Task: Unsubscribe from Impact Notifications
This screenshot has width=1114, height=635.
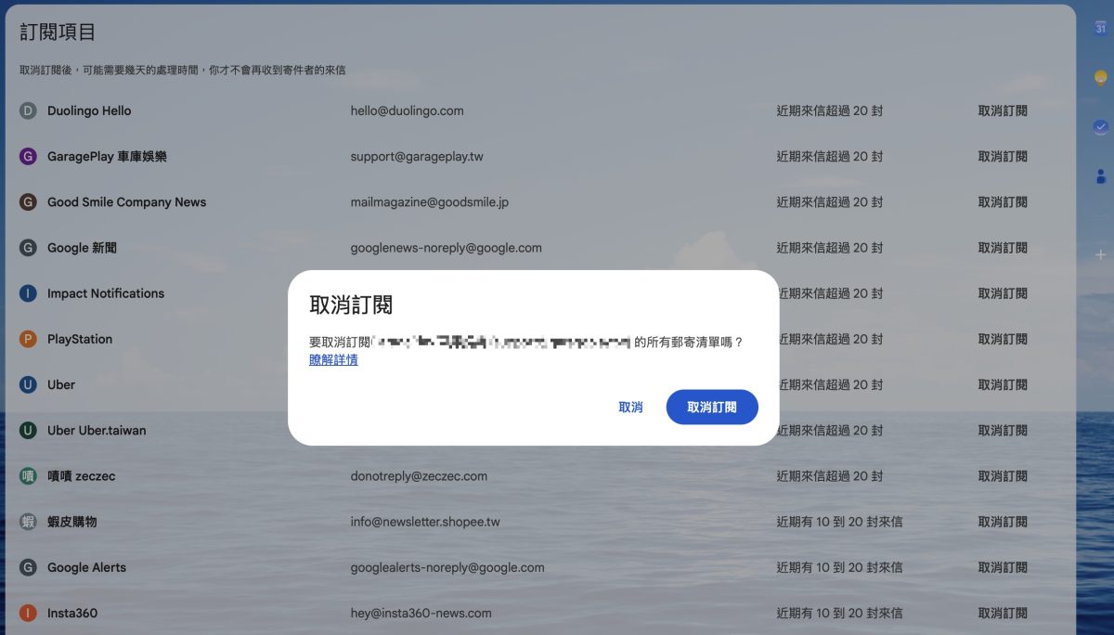Action: coord(1003,293)
